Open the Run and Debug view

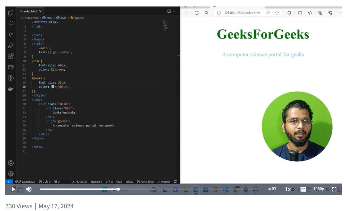[11, 45]
